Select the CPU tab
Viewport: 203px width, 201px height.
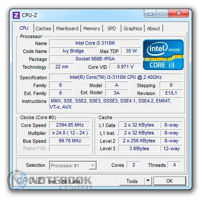24,28
